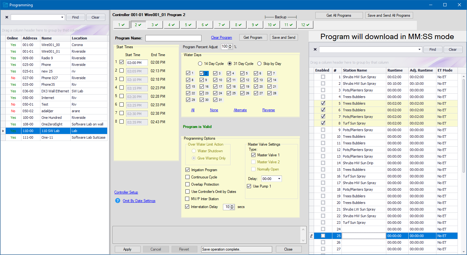467x255 pixels.
Task: Click the Get Program button
Action: 253,38
